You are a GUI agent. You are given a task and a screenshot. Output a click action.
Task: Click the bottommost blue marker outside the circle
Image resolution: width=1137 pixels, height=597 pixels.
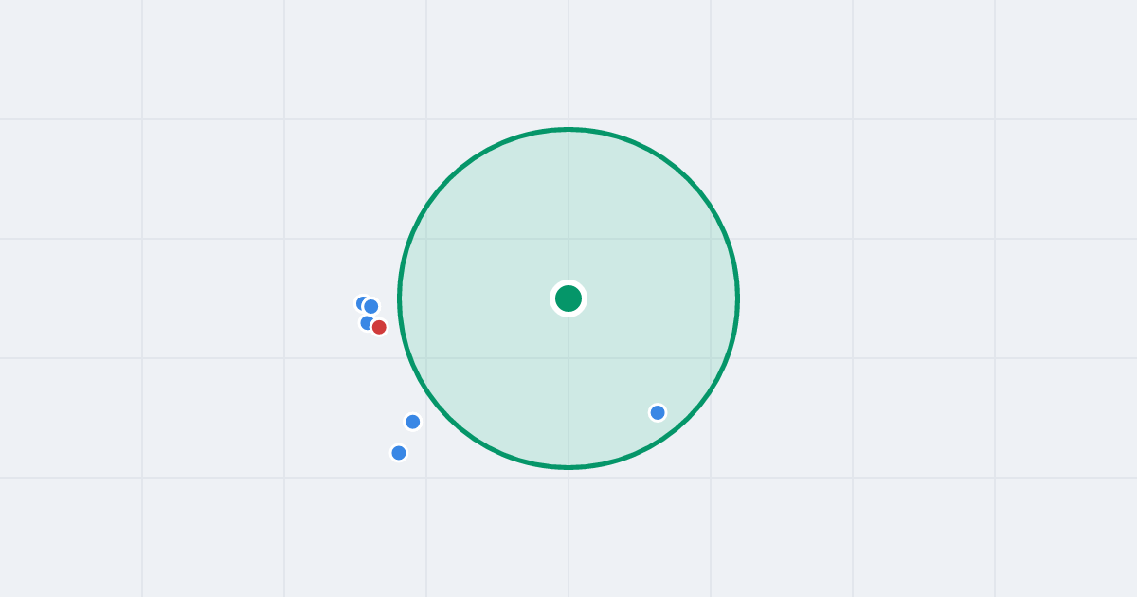tap(399, 453)
